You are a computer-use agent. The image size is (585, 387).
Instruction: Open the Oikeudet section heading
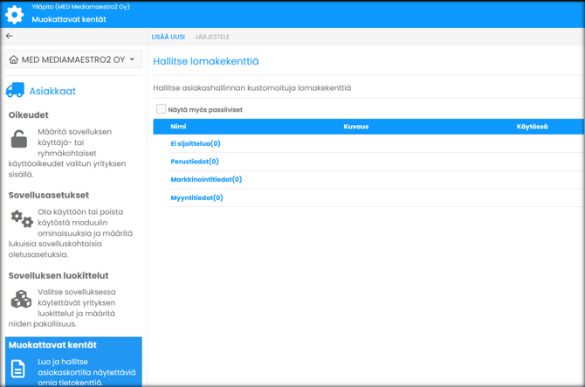tap(29, 114)
